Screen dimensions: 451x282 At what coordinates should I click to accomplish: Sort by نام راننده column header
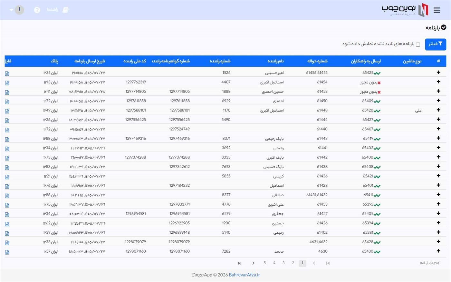tap(275, 61)
